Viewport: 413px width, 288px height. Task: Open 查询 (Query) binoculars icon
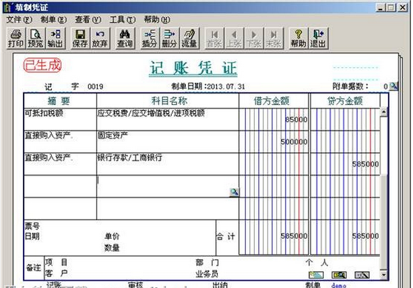pos(125,38)
